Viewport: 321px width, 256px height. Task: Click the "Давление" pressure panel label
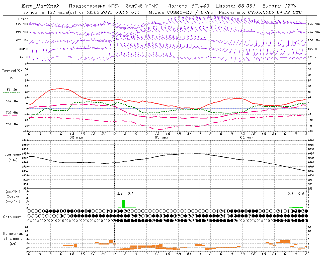pos(13,154)
